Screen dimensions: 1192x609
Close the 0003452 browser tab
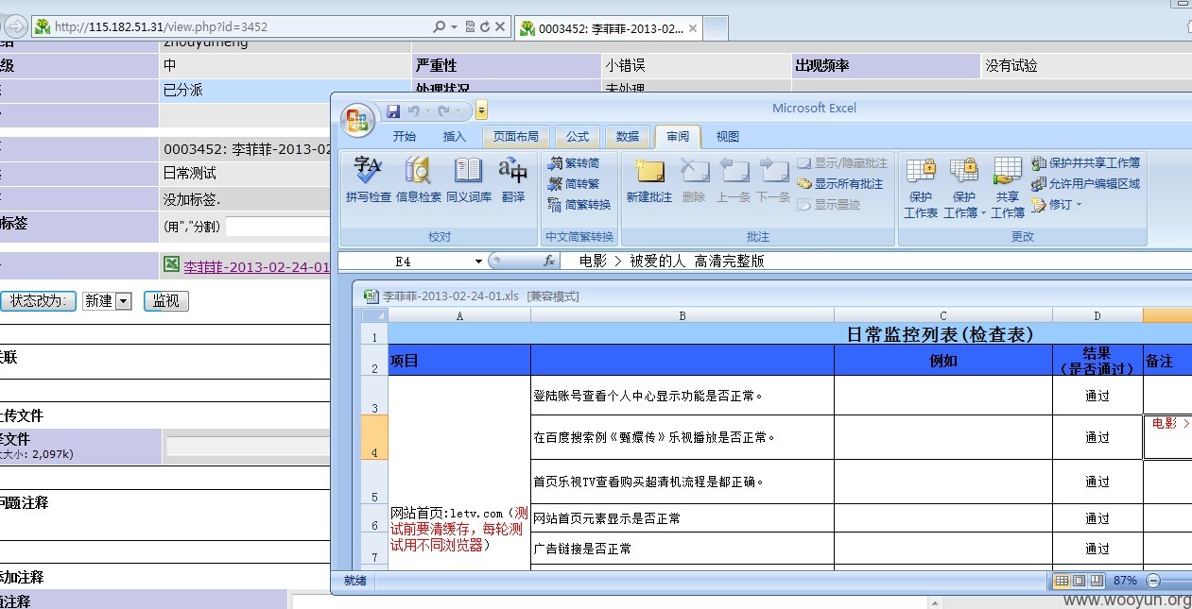(693, 28)
